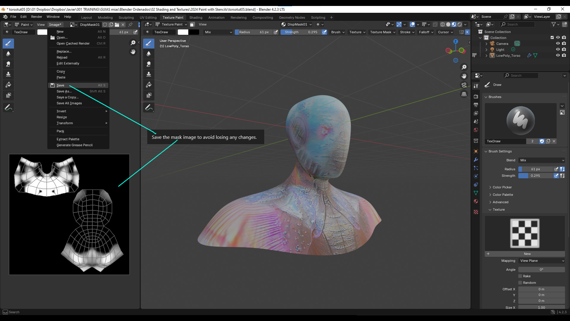The width and height of the screenshot is (570, 321).
Task: Choose Save As... from Image menu
Action: (78, 91)
